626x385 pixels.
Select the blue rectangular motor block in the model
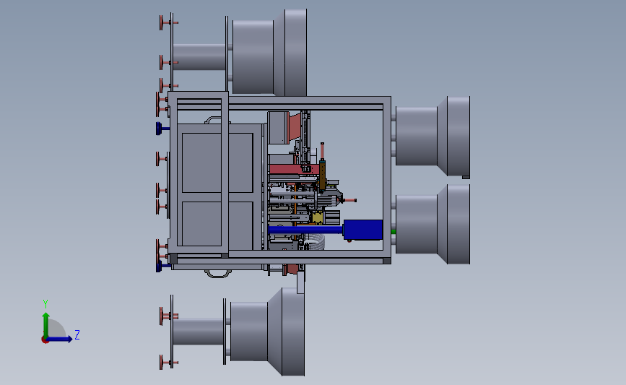click(363, 230)
